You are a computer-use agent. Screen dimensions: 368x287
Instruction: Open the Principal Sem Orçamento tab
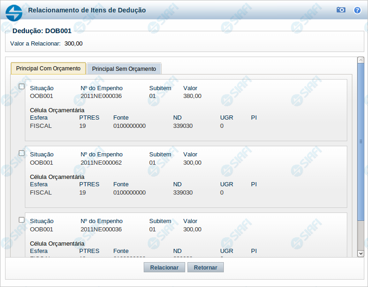(124, 69)
